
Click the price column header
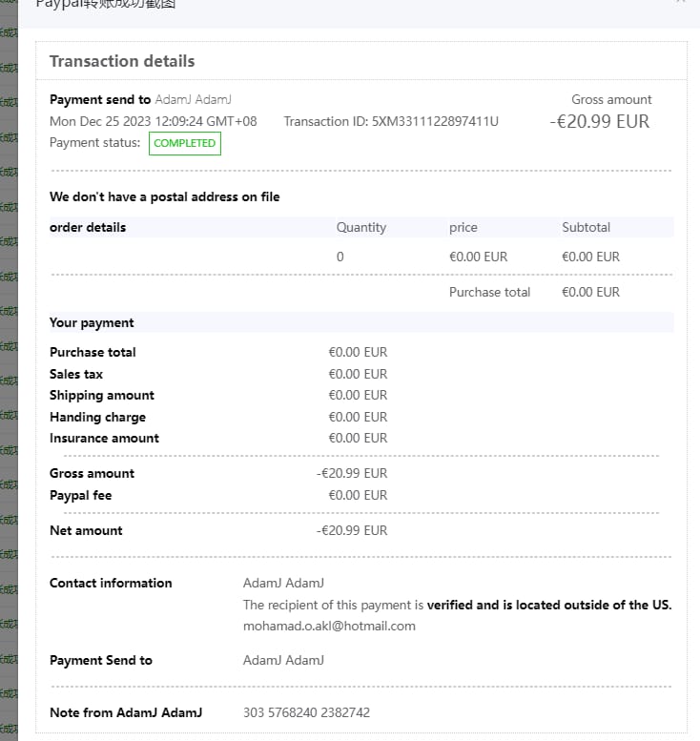coord(463,227)
